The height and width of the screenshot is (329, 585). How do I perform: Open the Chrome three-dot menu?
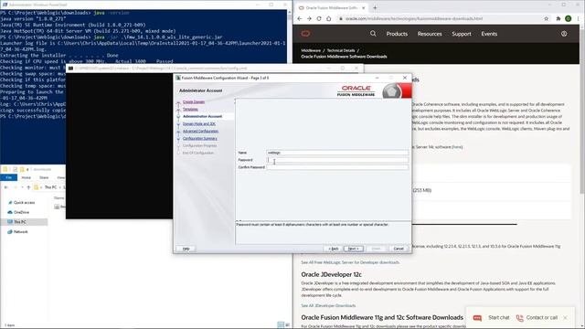pyautogui.click(x=579, y=18)
